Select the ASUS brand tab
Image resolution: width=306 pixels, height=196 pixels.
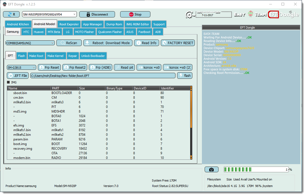coord(130,32)
